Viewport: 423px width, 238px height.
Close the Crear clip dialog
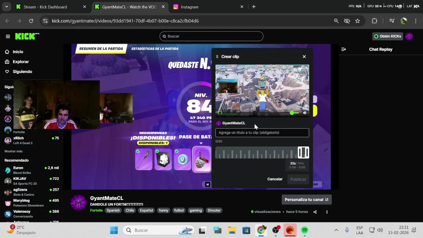click(304, 57)
